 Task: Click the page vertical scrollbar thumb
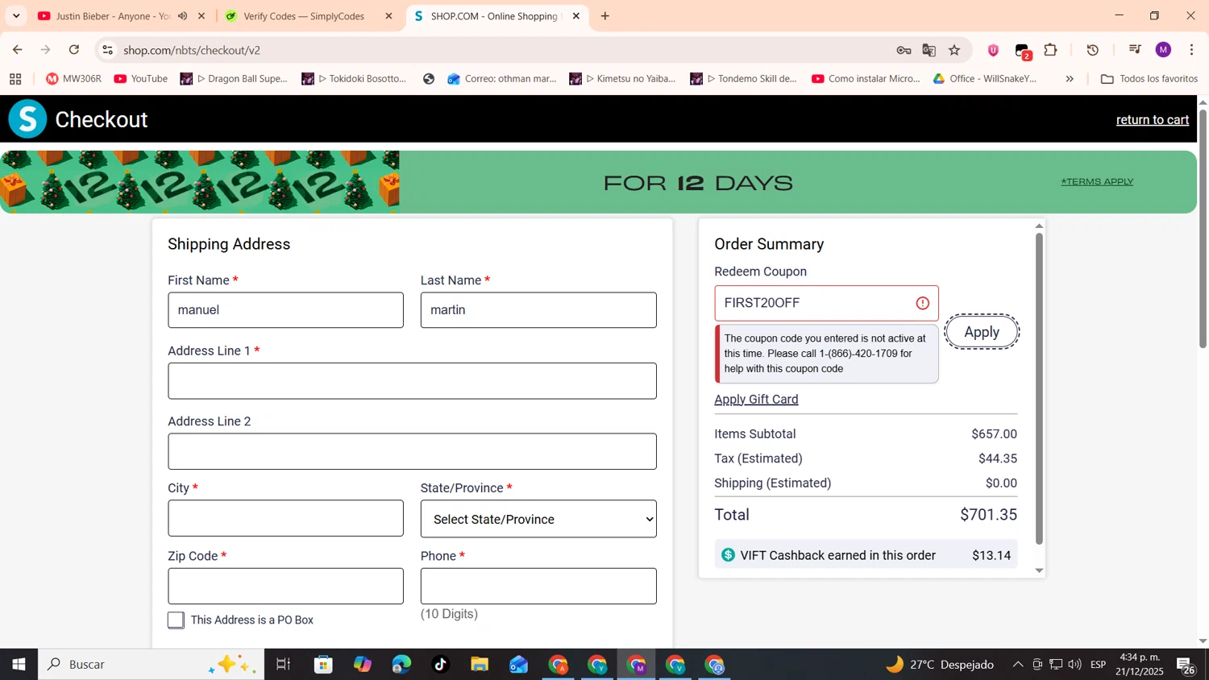(x=1203, y=228)
